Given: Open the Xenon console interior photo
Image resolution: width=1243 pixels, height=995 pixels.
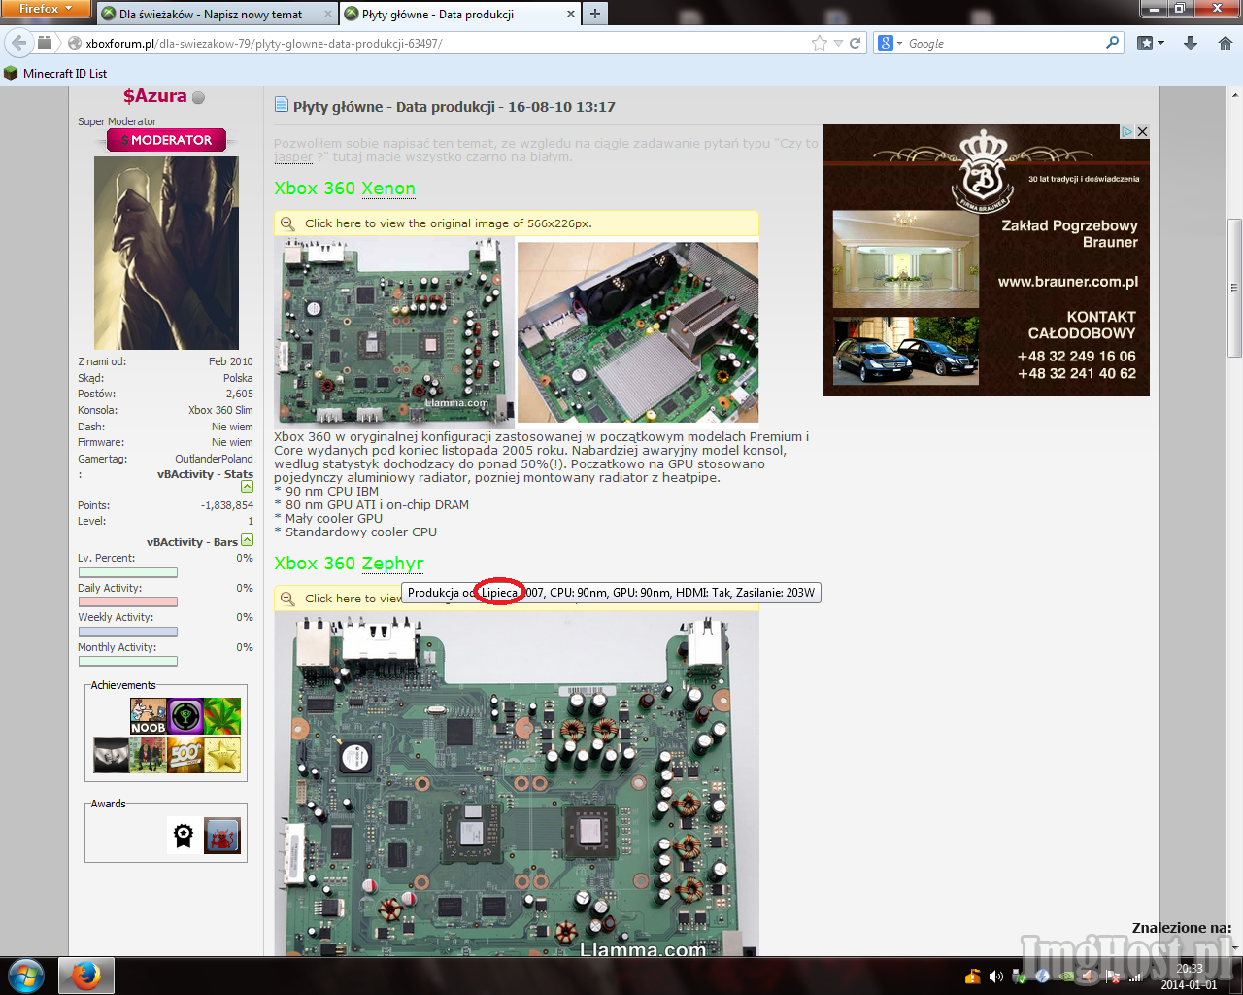Looking at the screenshot, I should tap(638, 332).
